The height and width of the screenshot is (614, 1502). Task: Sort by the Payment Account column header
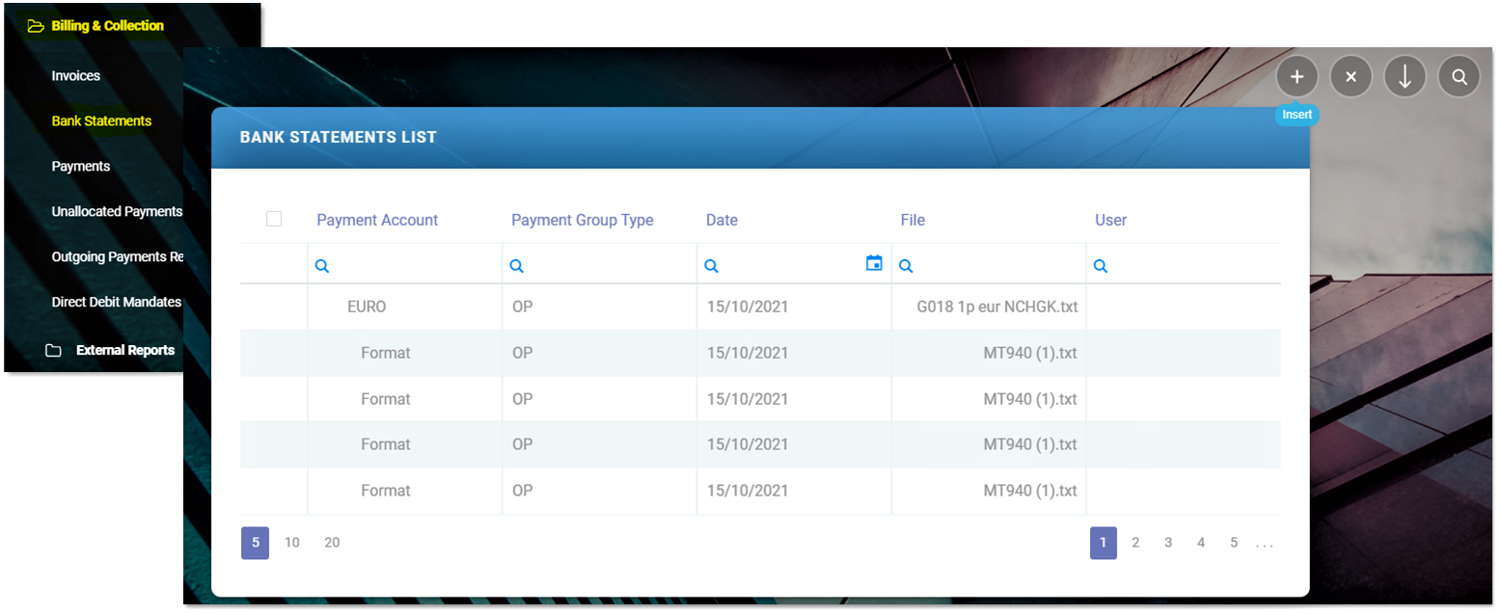pyautogui.click(x=377, y=220)
